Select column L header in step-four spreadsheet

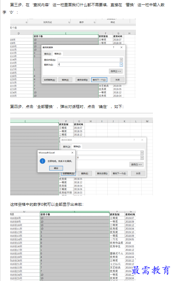[136, 121]
